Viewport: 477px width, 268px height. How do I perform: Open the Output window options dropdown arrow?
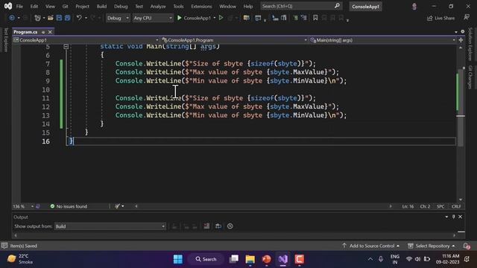pos(446,217)
